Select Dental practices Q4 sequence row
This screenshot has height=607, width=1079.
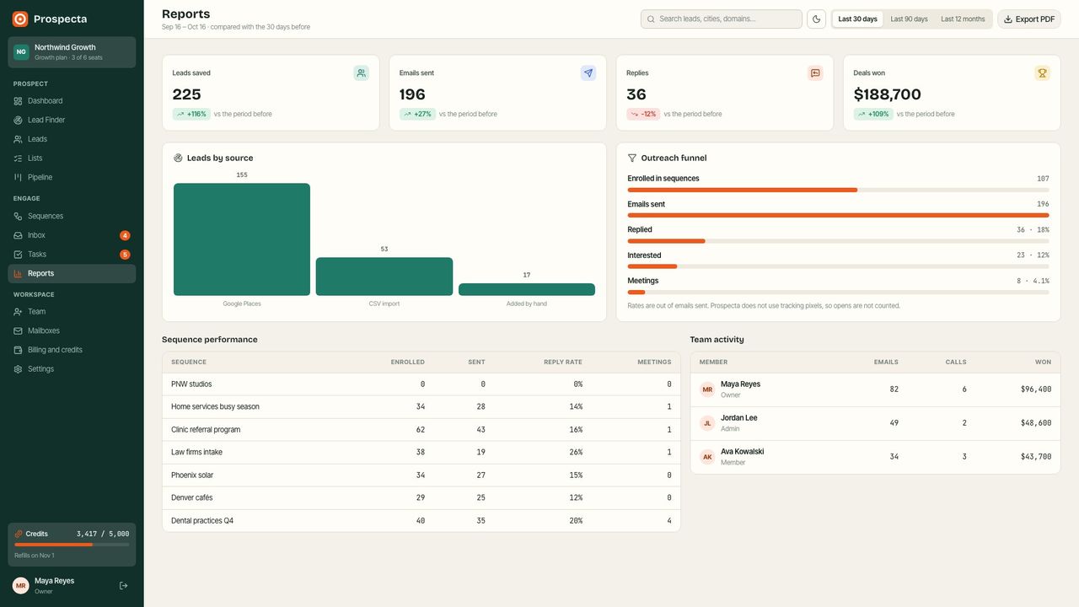421,521
